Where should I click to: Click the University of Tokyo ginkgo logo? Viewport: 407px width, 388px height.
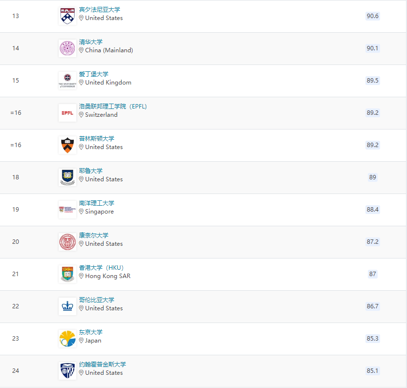[68, 339]
